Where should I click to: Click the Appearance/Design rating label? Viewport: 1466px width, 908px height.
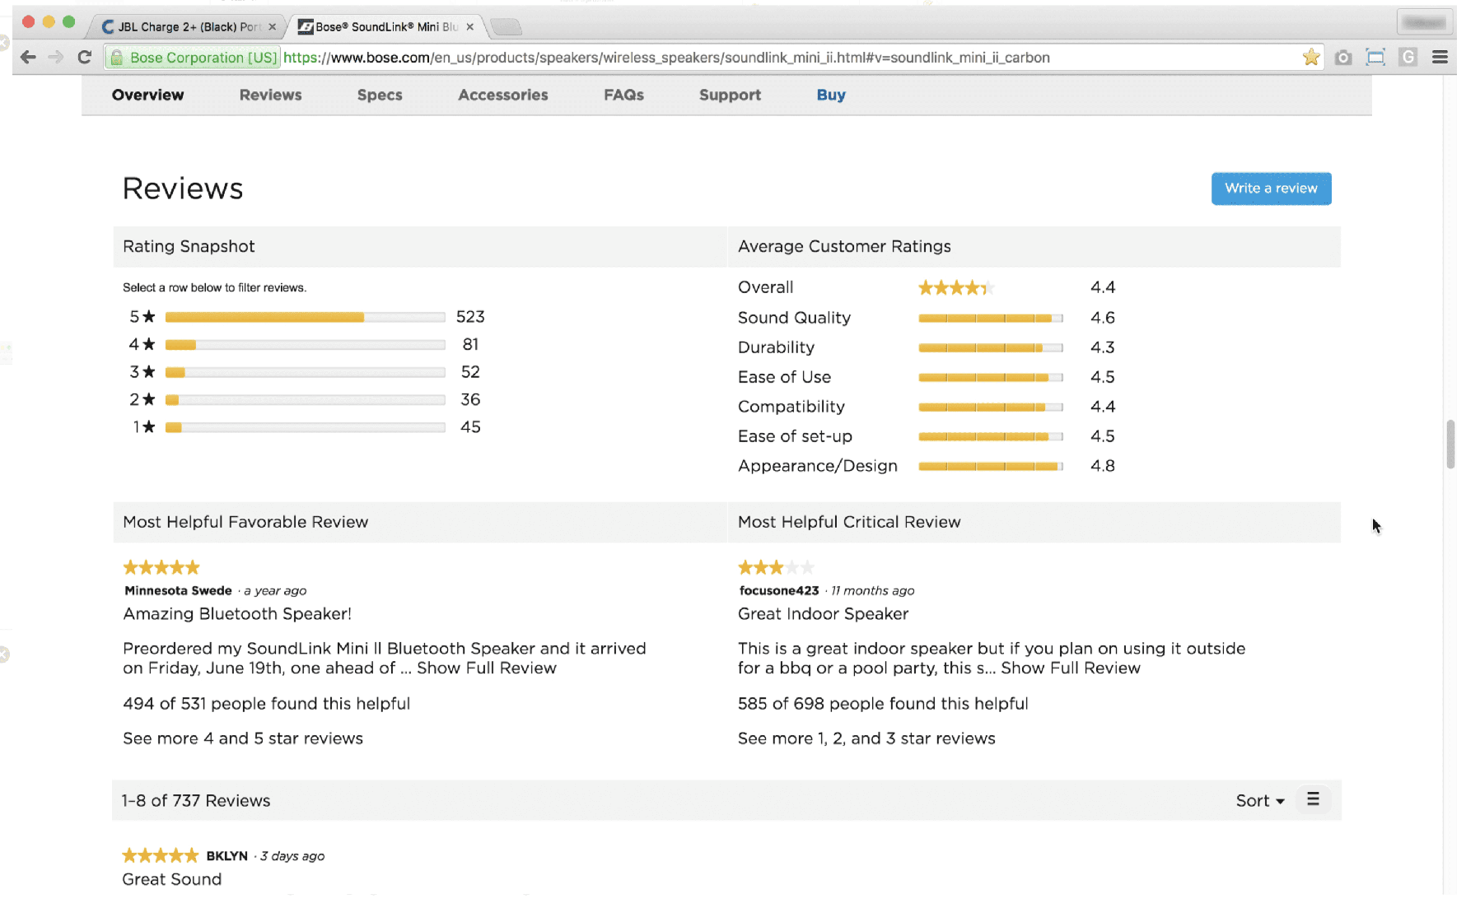tap(818, 466)
